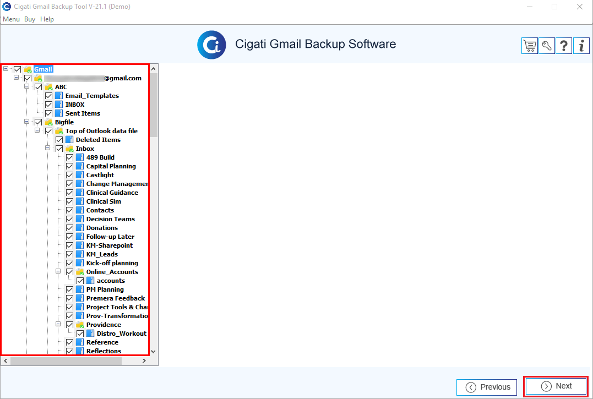Click the tree scroll up arrow
The image size is (593, 399).
[154, 69]
